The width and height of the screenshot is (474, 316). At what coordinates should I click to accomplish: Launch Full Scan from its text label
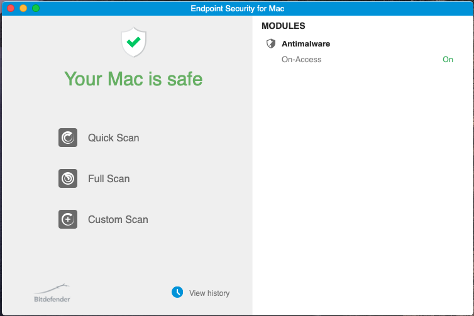109,178
